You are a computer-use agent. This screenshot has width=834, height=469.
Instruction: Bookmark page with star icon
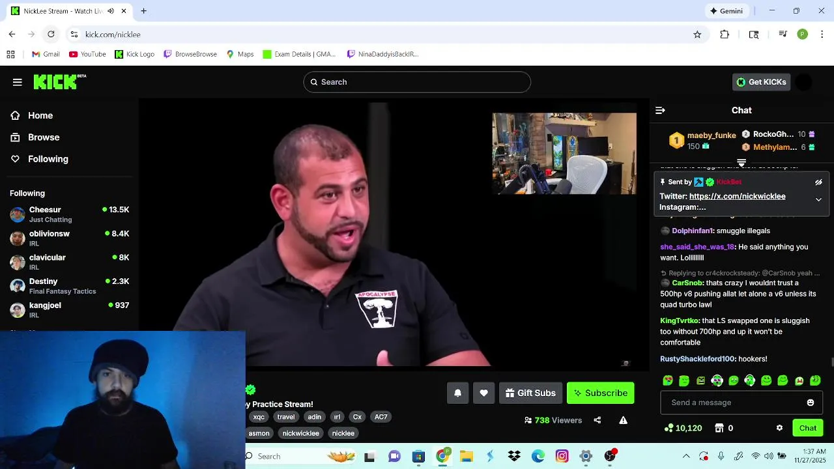(697, 35)
